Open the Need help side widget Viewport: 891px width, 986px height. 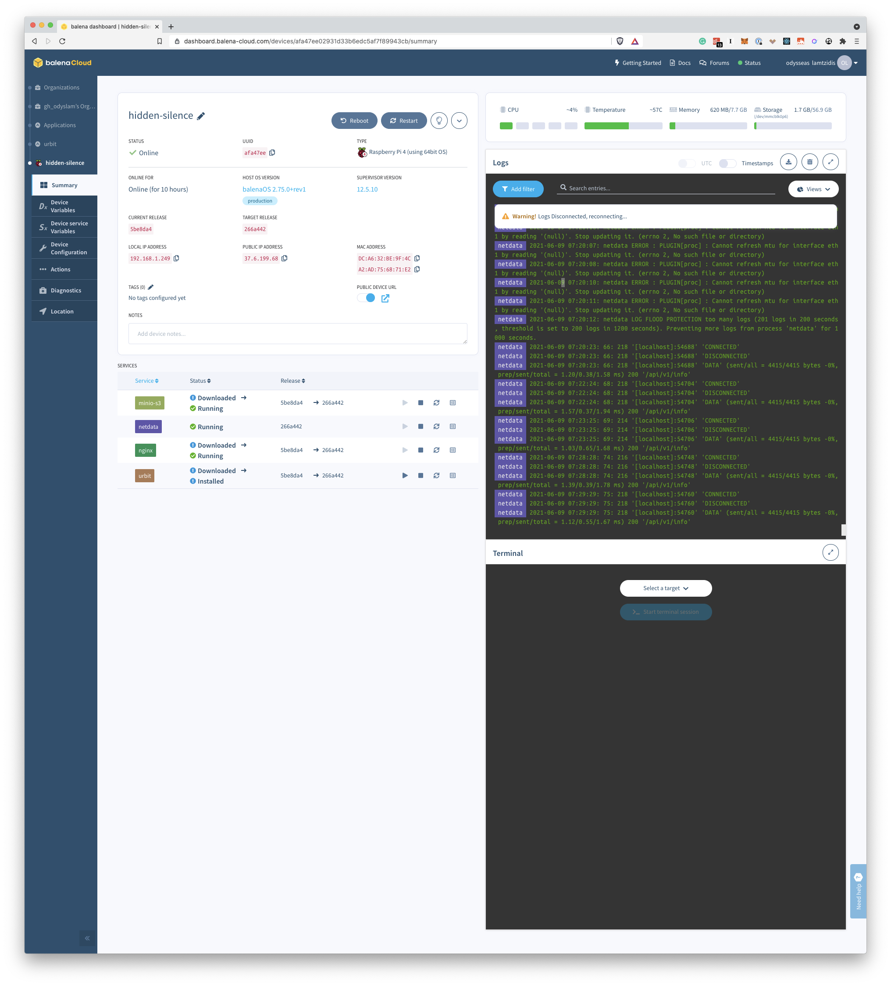858,891
